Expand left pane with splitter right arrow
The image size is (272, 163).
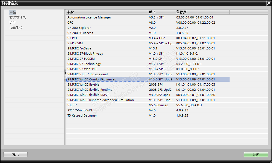coord(65,82)
